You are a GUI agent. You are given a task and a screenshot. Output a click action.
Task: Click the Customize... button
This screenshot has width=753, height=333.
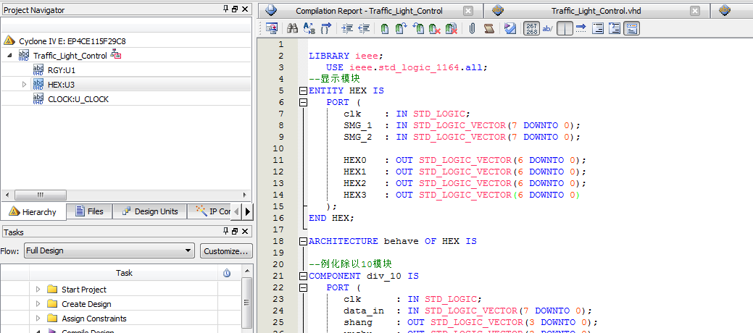click(226, 251)
